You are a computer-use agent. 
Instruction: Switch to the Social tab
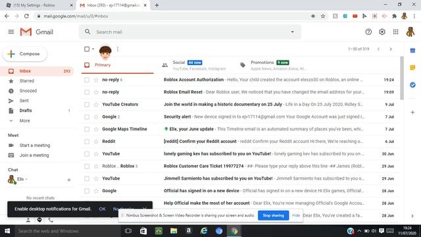coord(195,65)
